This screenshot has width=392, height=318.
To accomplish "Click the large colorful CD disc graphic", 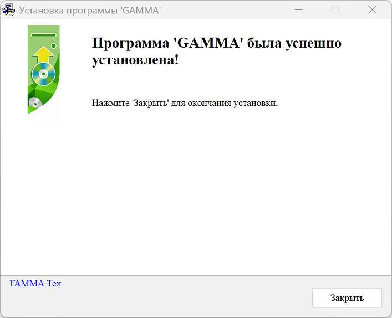I will point(43,73).
